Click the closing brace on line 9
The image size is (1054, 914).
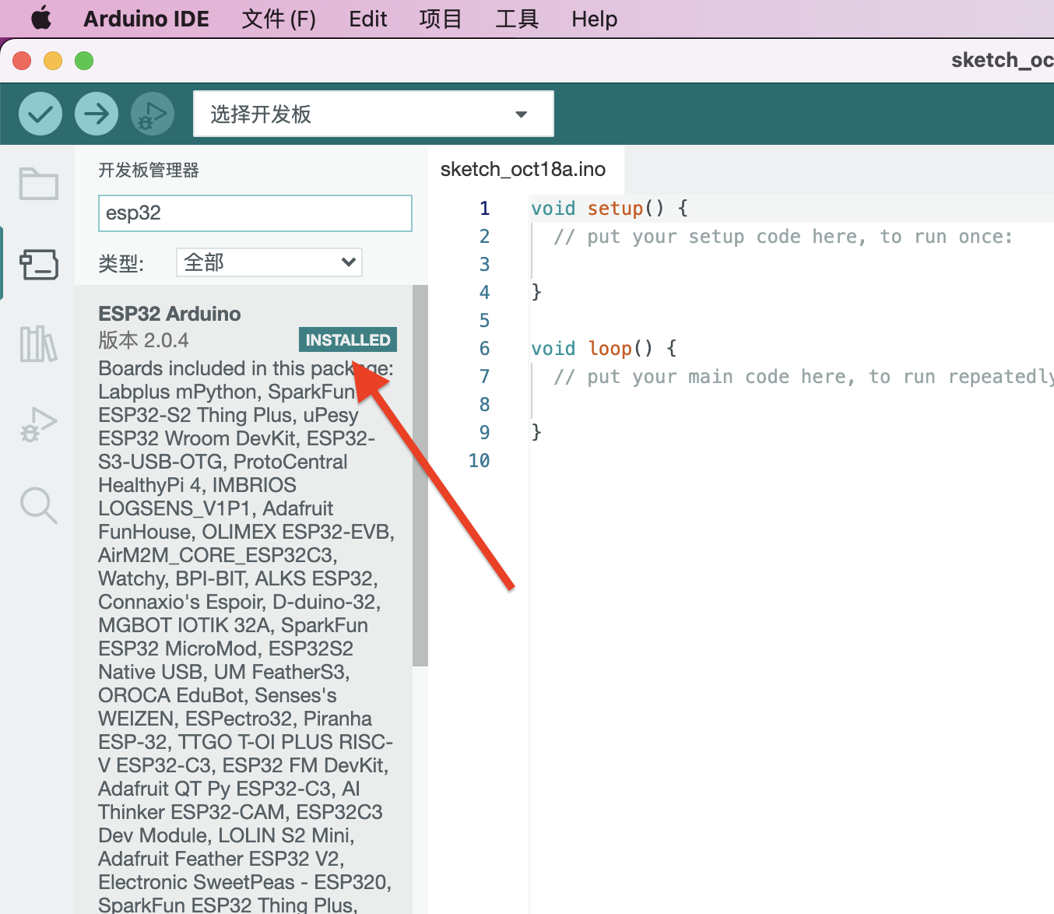point(536,433)
